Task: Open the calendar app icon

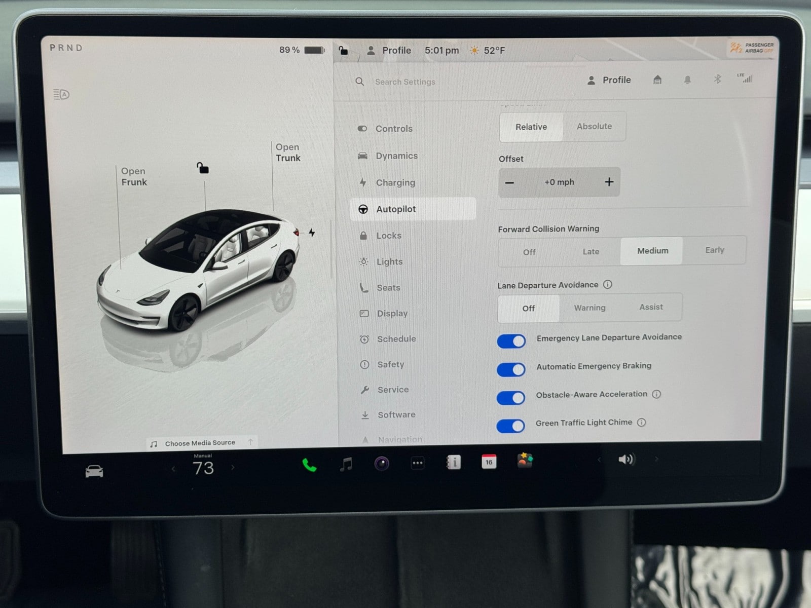Action: pyautogui.click(x=489, y=462)
